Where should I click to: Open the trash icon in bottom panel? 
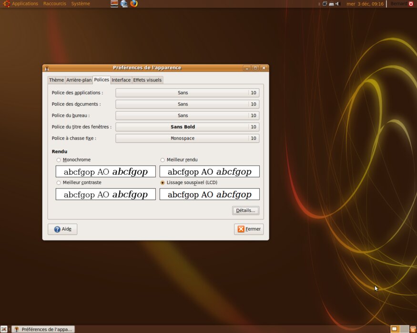(413, 329)
